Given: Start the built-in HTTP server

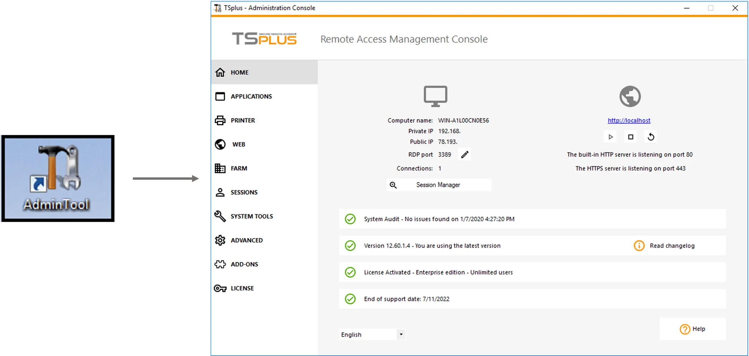Looking at the screenshot, I should pyautogui.click(x=610, y=136).
